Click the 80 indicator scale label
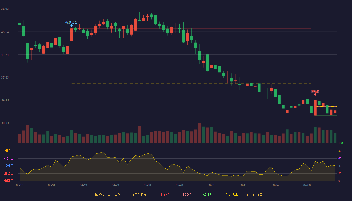 pos(340,151)
